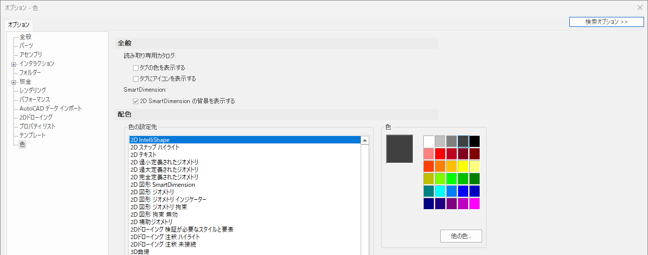Open レンダリング options category
The image size is (648, 255).
pos(33,91)
